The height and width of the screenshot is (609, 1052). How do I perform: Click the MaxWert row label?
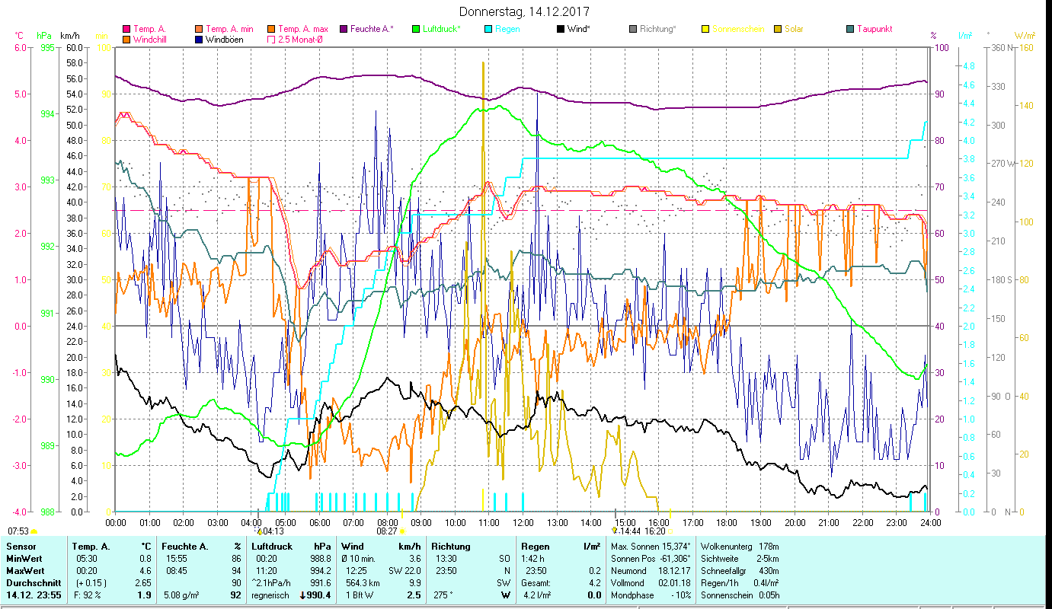(26, 571)
